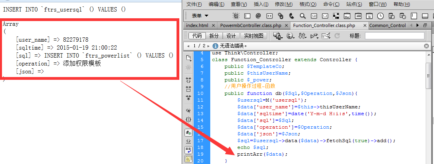Insert a Time field (clock icon)
Screen dimensions: 434x164
(380, 16)
